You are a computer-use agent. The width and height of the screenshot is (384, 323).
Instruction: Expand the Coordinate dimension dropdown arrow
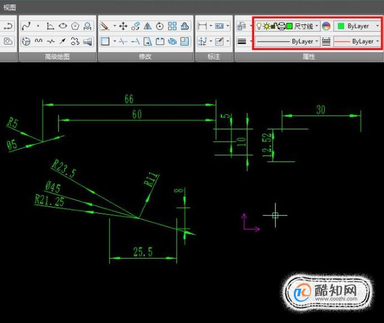pyautogui.click(x=211, y=41)
